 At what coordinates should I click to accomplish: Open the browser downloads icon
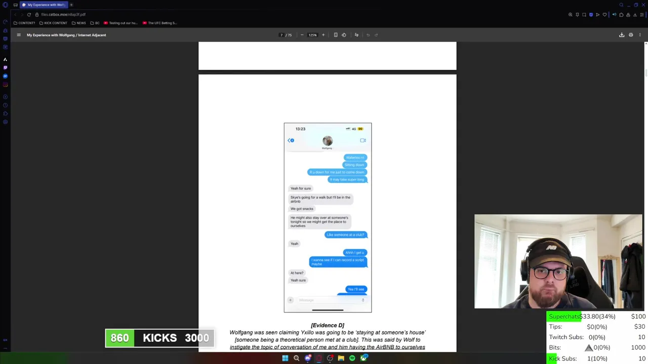point(635,15)
